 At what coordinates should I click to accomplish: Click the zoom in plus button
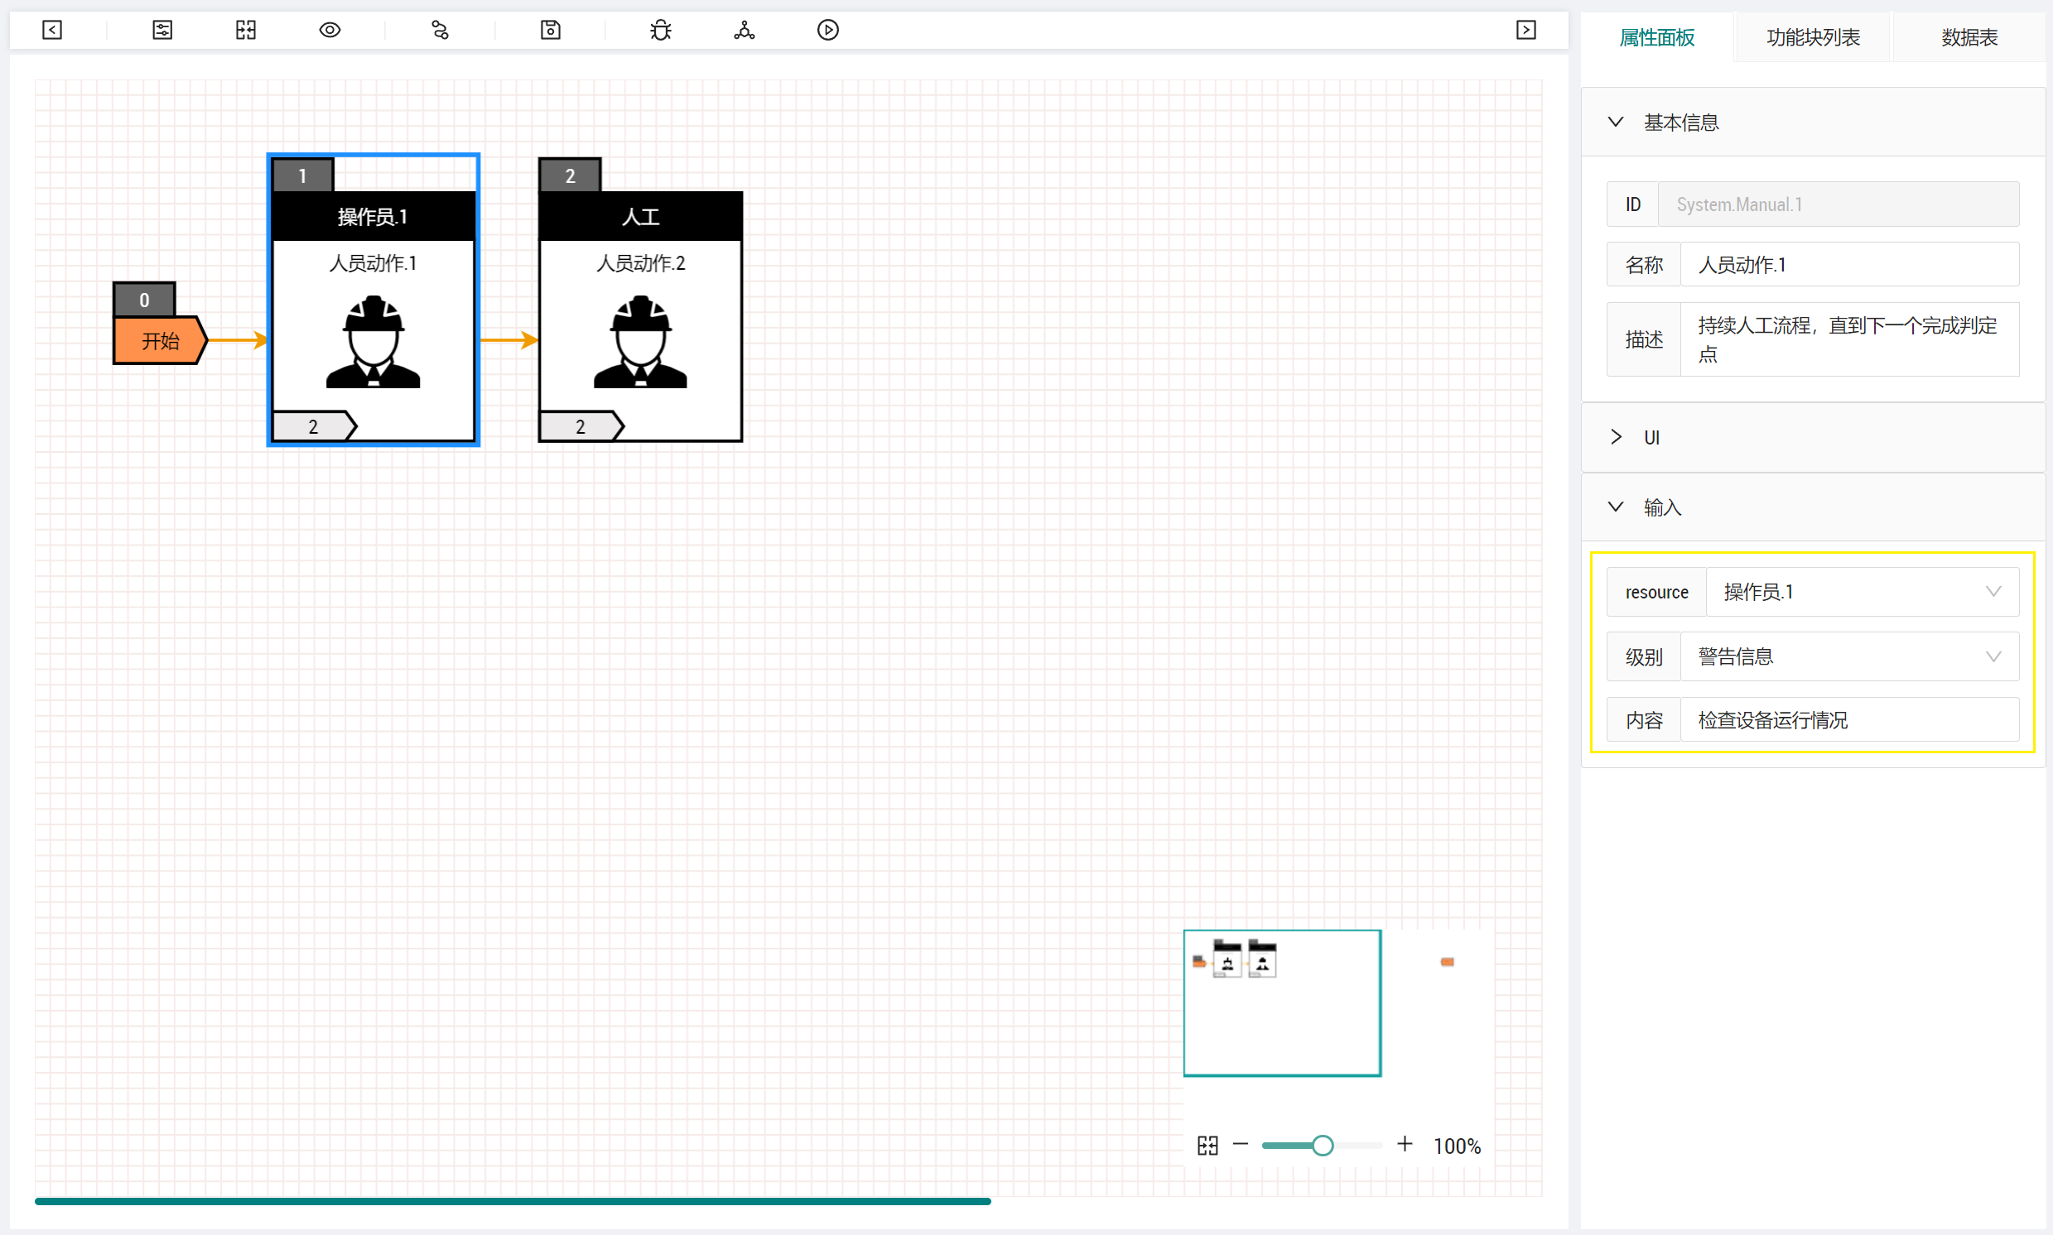click(x=1405, y=1144)
